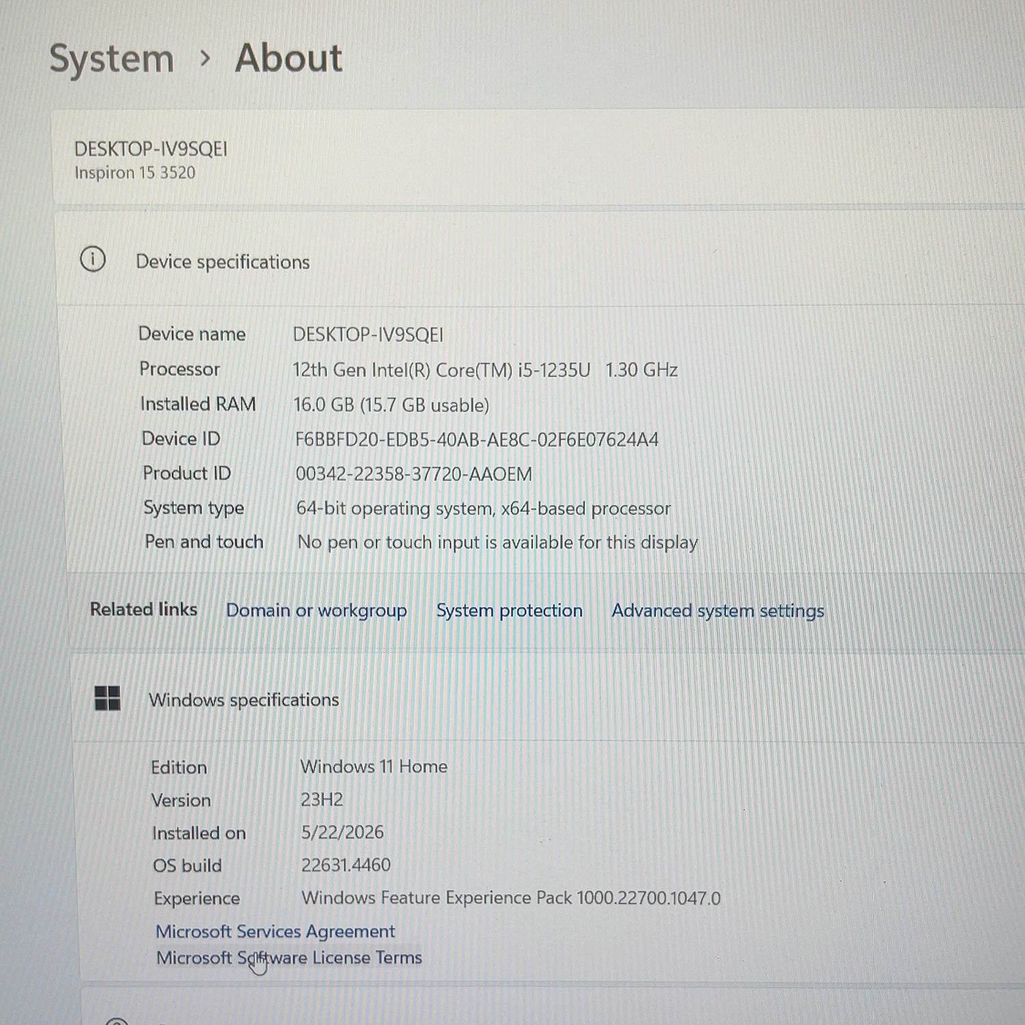The image size is (1025, 1025).
Task: Click the Installed RAM label
Action: 198,404
